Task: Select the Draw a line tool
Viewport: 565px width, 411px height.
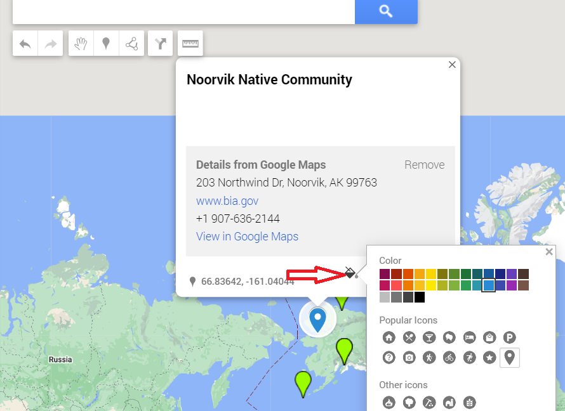Action: coord(131,44)
